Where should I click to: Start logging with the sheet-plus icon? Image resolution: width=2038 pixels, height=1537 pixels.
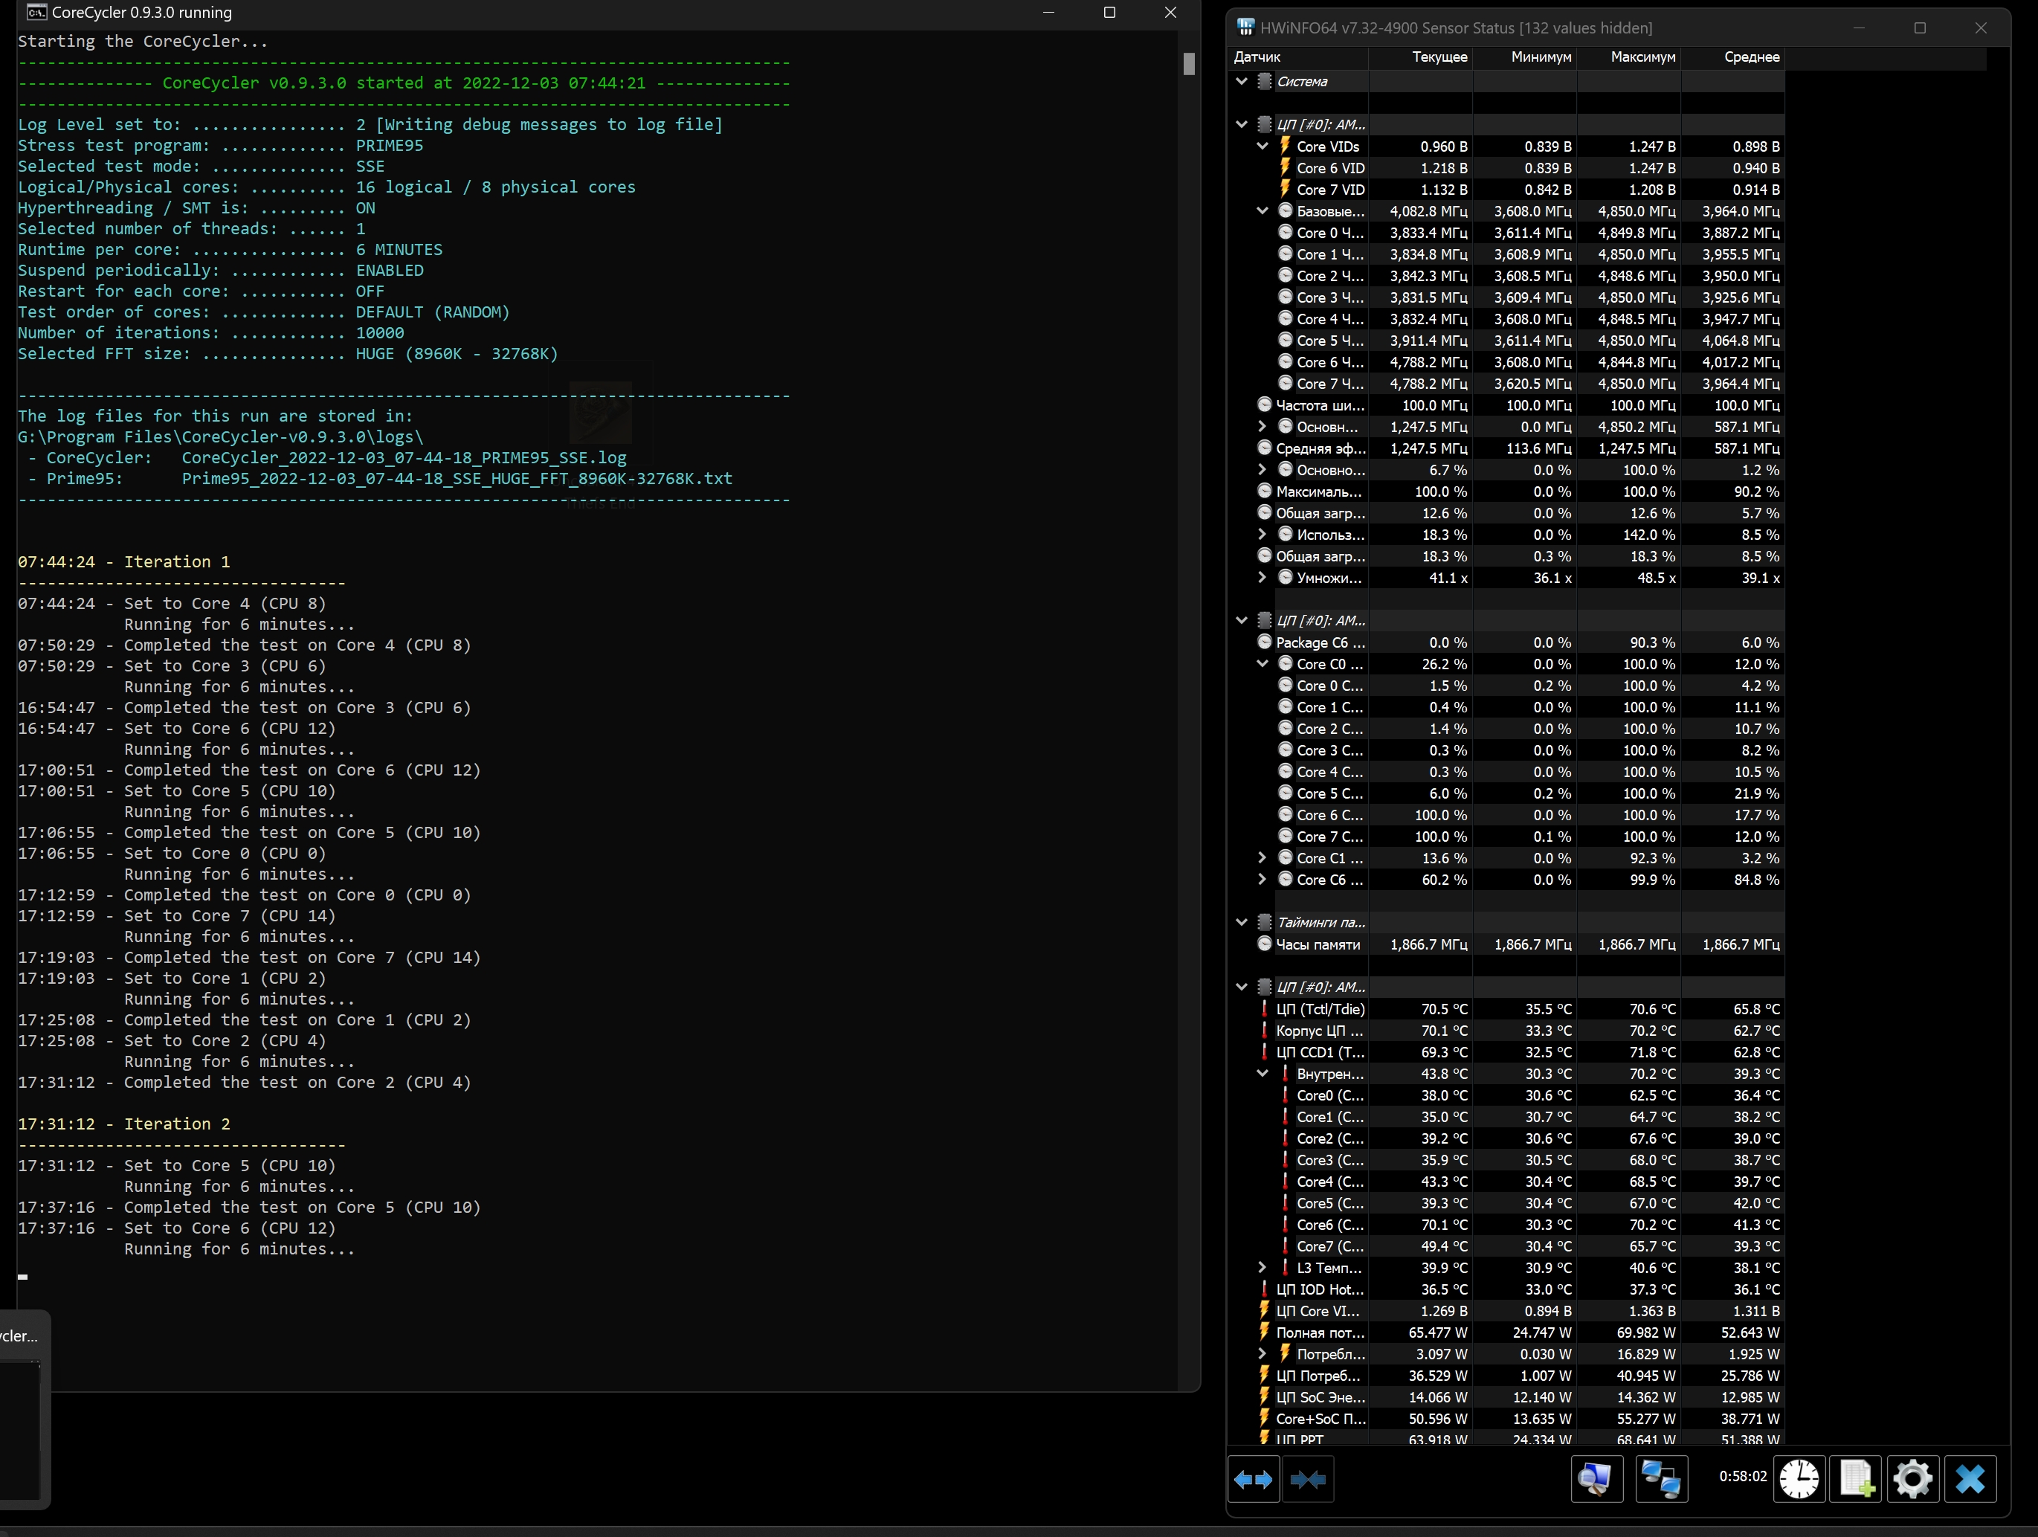pos(1856,1480)
